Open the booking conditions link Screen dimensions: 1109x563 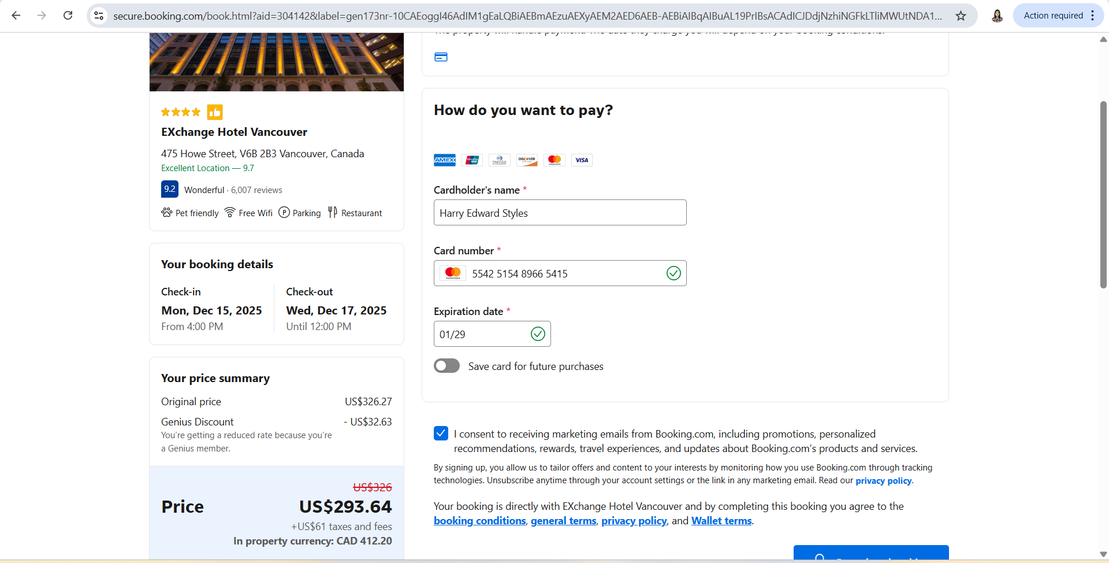[480, 521]
